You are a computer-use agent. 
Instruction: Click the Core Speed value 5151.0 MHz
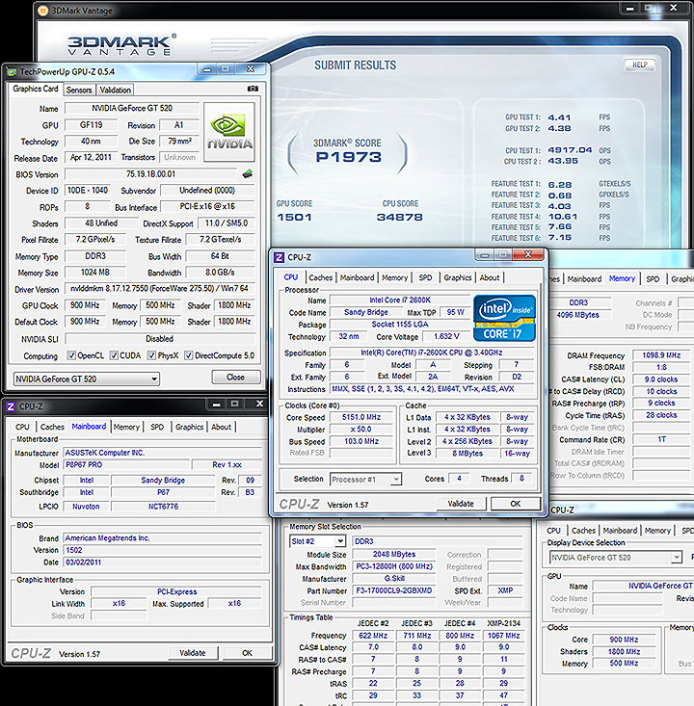point(361,417)
